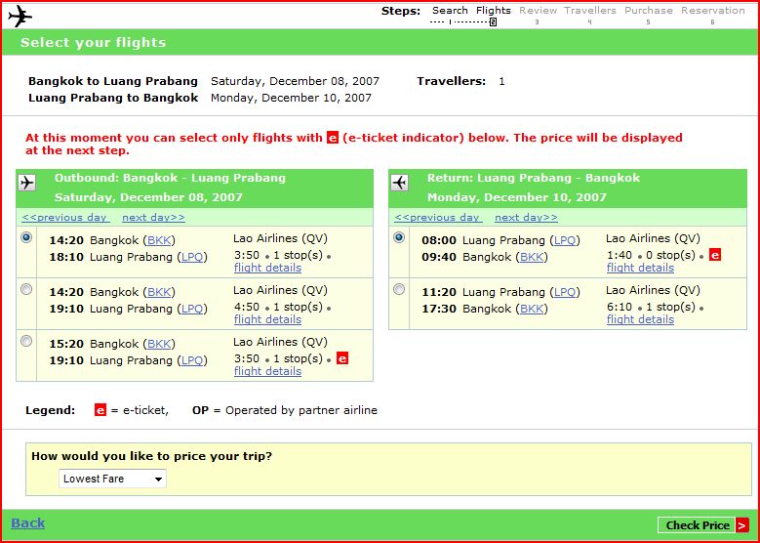This screenshot has width=760, height=543.
Task: Click the red e-ticket indicator in the notice text
Action: click(333, 138)
